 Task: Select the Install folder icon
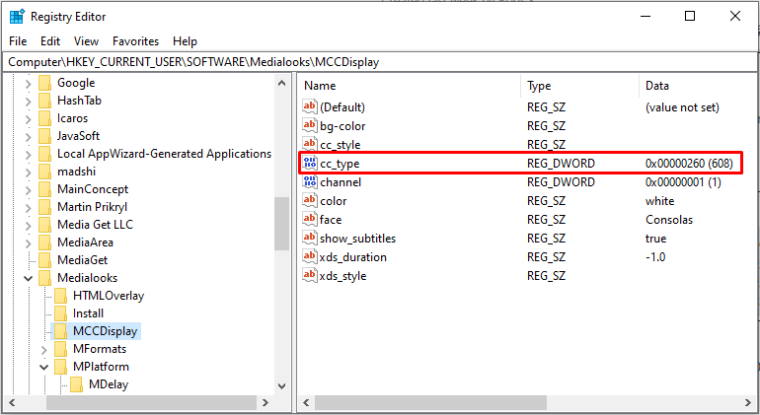click(x=60, y=313)
